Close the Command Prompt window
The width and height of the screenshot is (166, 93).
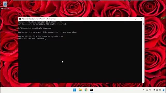click(141, 19)
